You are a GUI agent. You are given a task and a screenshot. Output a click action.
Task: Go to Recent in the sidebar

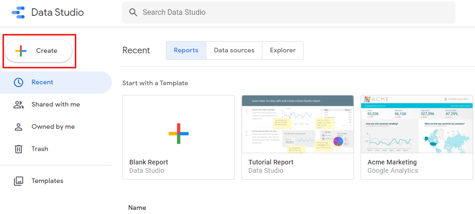[x=56, y=82]
